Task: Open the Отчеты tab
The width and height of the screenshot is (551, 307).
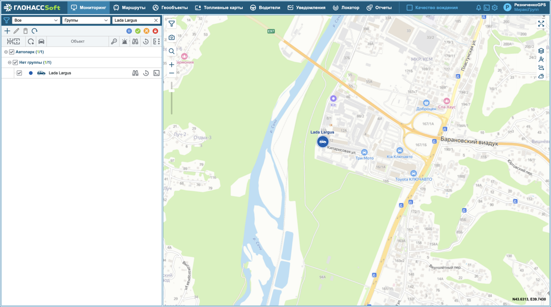Action: pos(379,8)
